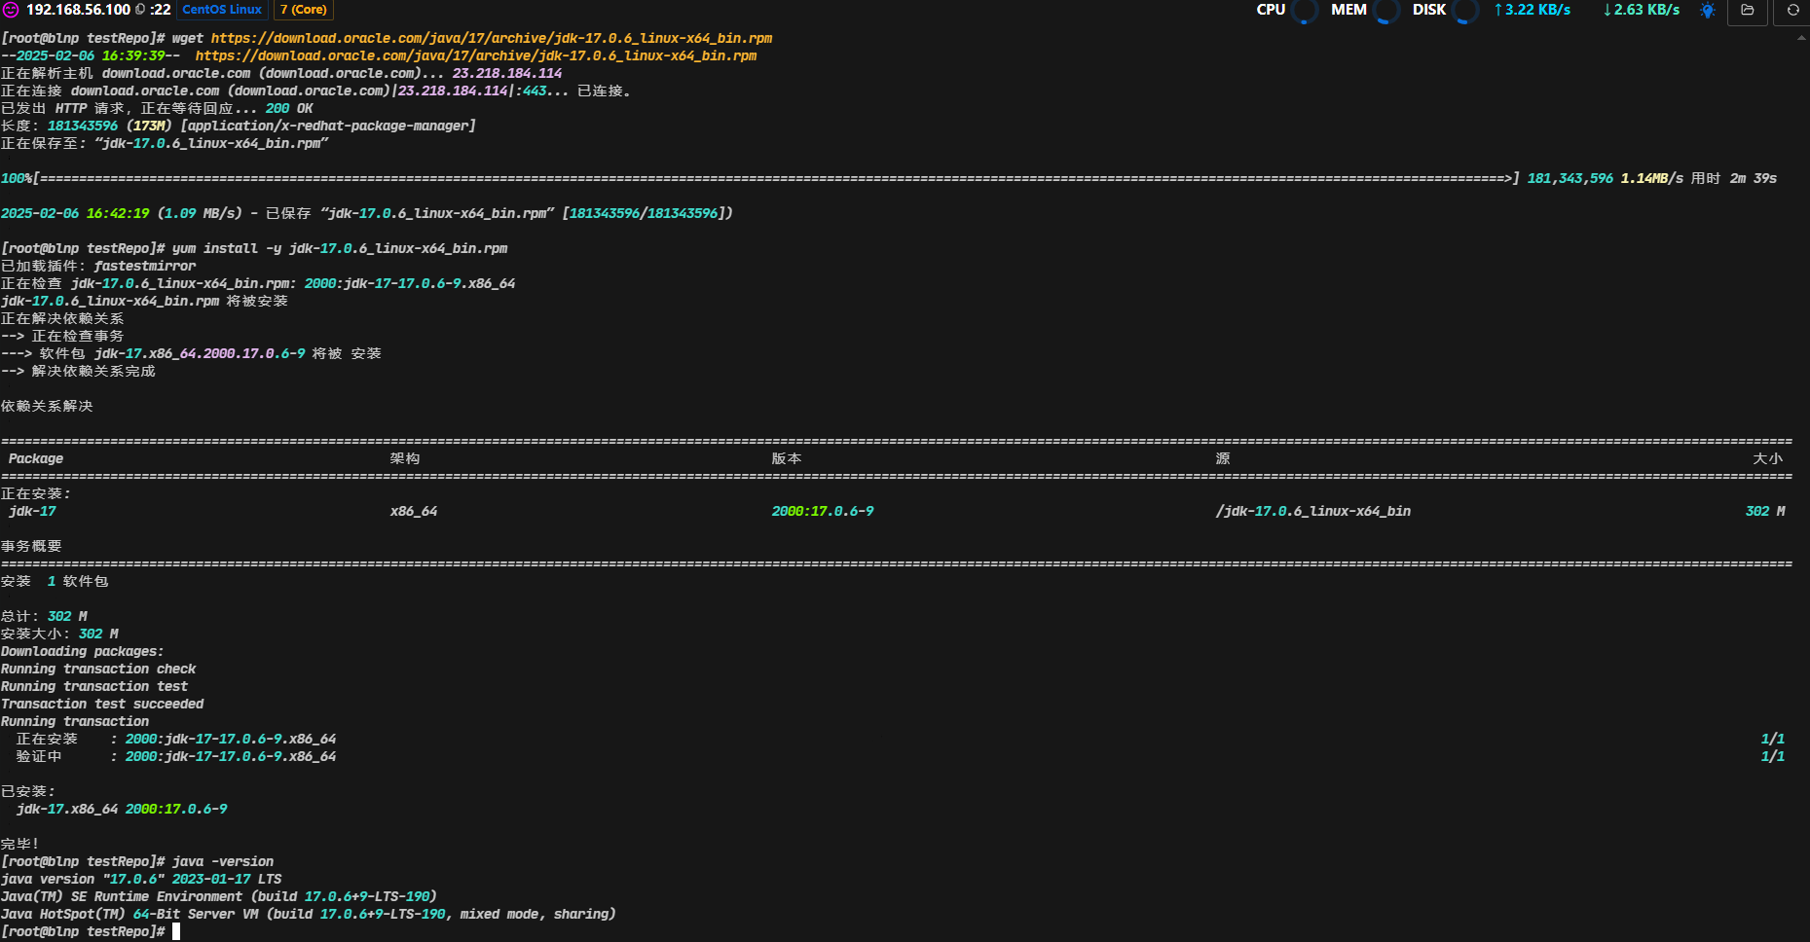Open the file manager folder button
The width and height of the screenshot is (1810, 942).
click(x=1748, y=10)
